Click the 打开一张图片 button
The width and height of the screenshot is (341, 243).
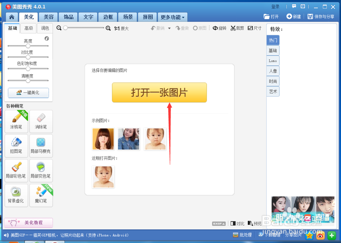tap(159, 92)
